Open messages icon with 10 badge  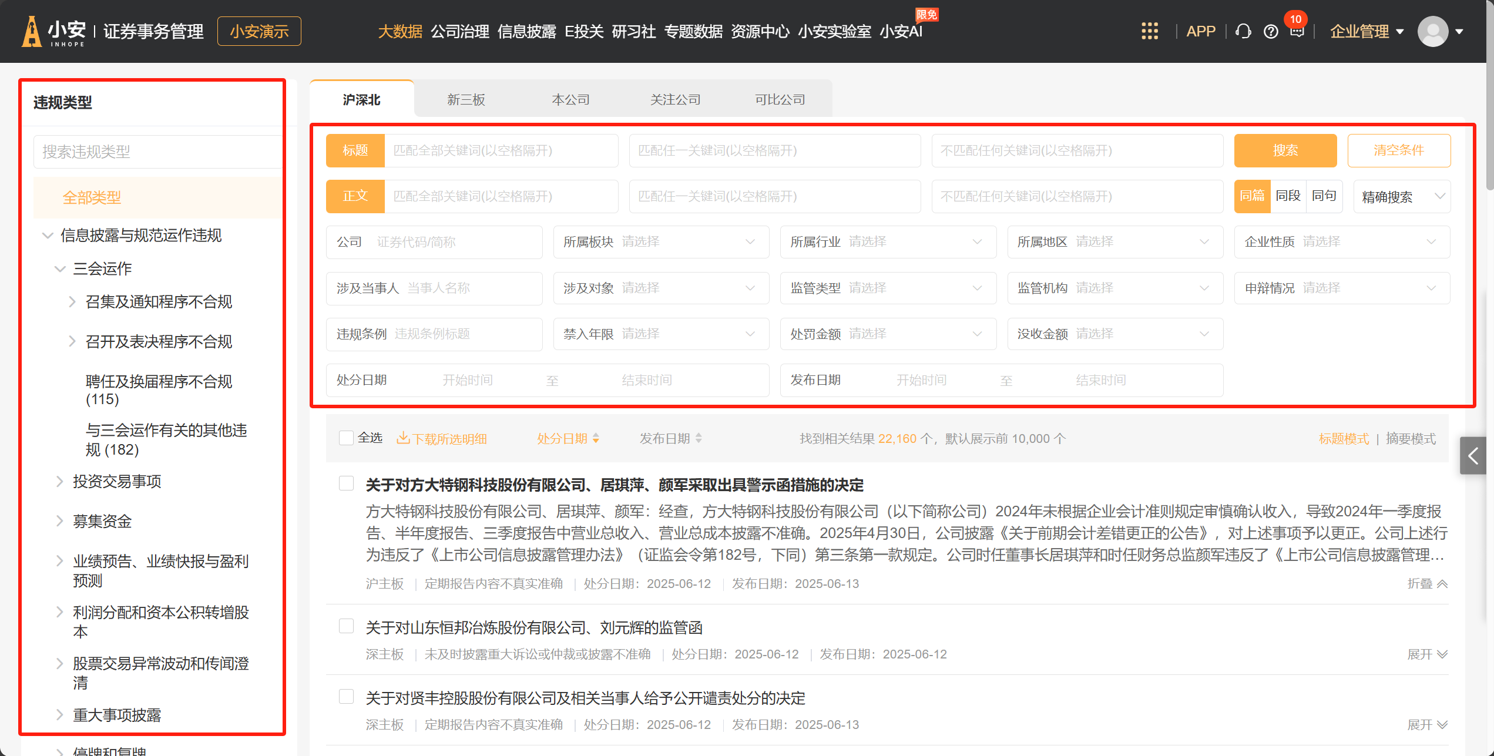click(x=1297, y=31)
